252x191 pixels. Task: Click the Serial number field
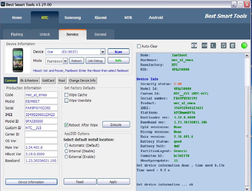click(41, 108)
